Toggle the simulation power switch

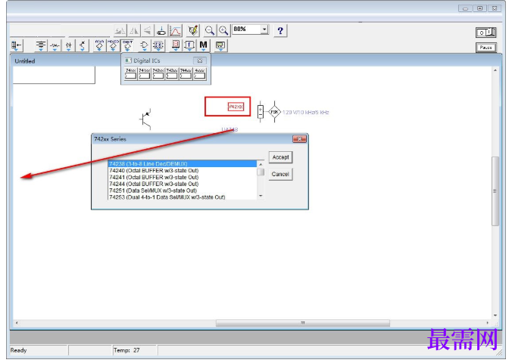(486, 32)
